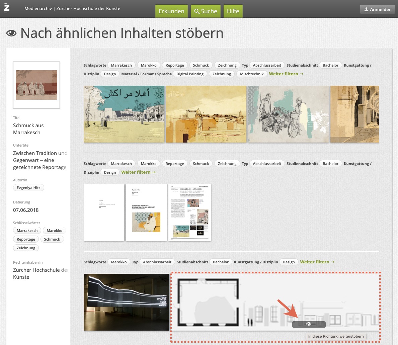Image resolution: width=398 pixels, height=345 pixels.
Task: Expand filters via first Weiter filtern link
Action: (x=286, y=74)
